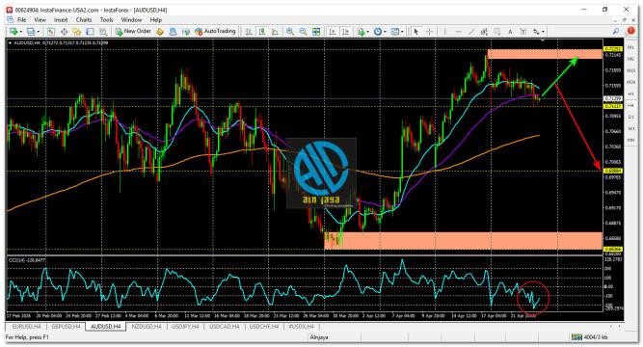Switch chart to bar chart mode
Viewport: 643px width, 347px height.
(249, 32)
